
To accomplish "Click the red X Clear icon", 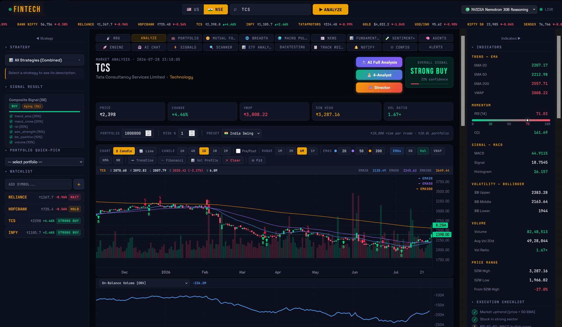I will click(227, 160).
